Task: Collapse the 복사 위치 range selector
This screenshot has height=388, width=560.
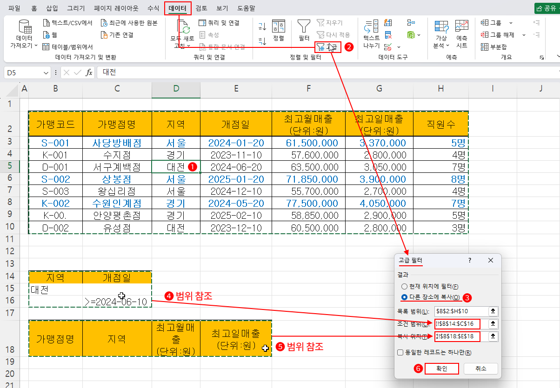Action: (x=493, y=336)
